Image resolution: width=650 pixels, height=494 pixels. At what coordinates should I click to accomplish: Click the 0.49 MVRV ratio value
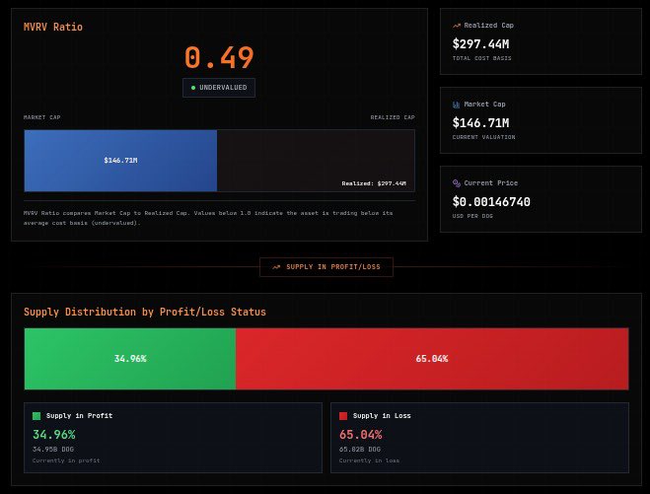point(219,57)
